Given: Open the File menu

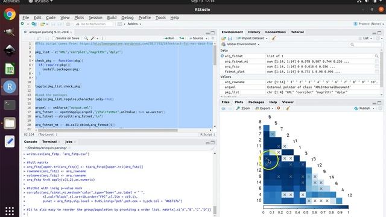Looking at the screenshot, I should click(25, 17).
